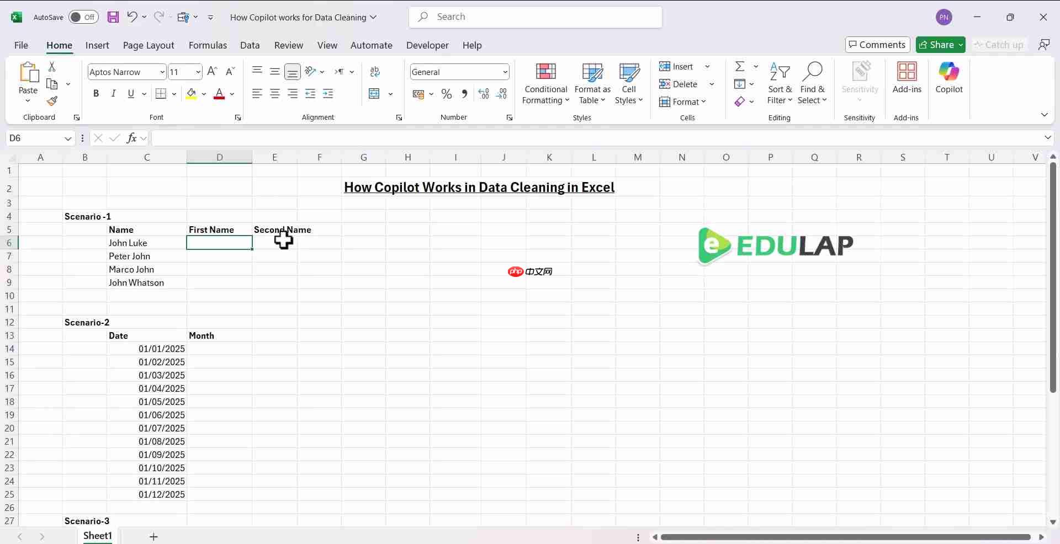Click the Save icon in title bar
1060x544 pixels.
coord(113,17)
